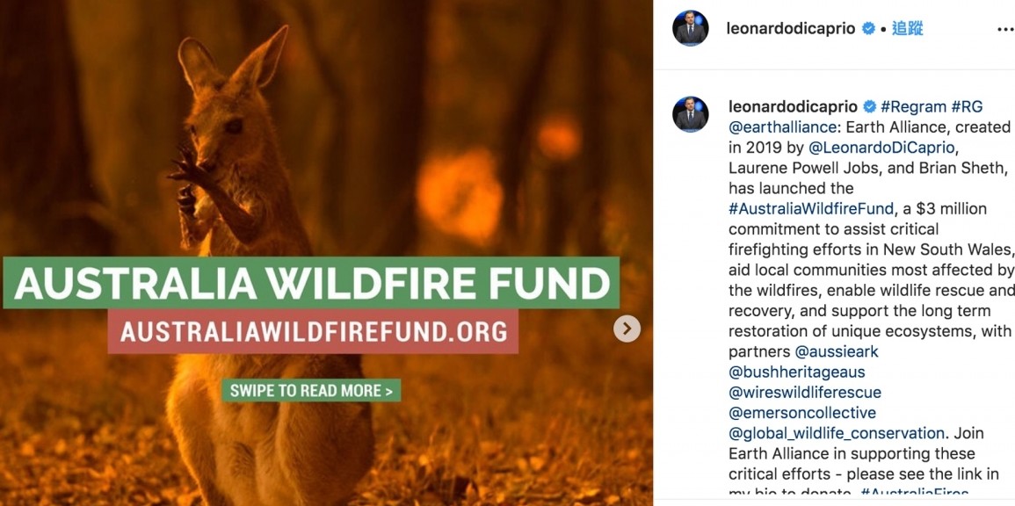1015x506 pixels.
Task: Open the #Regram hashtag
Action: [x=913, y=106]
